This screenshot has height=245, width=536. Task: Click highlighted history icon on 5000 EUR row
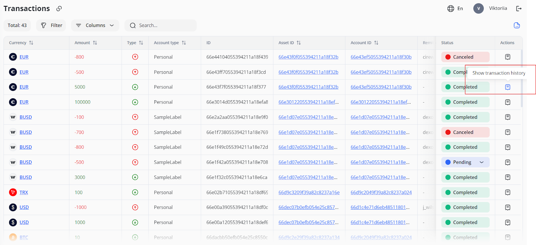tap(508, 87)
